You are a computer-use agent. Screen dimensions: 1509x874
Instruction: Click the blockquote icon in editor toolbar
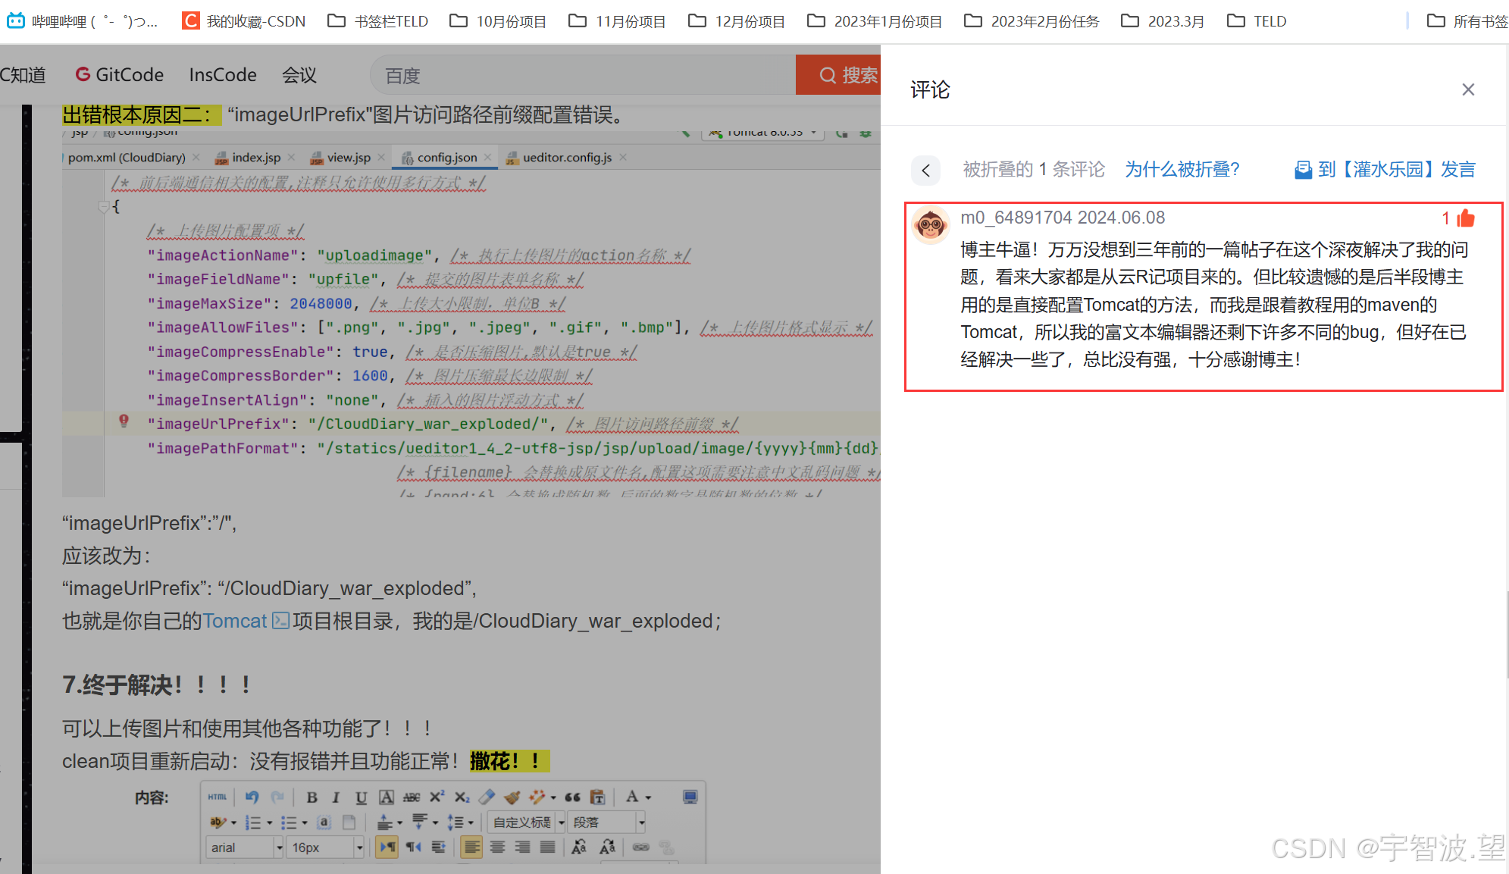572,797
